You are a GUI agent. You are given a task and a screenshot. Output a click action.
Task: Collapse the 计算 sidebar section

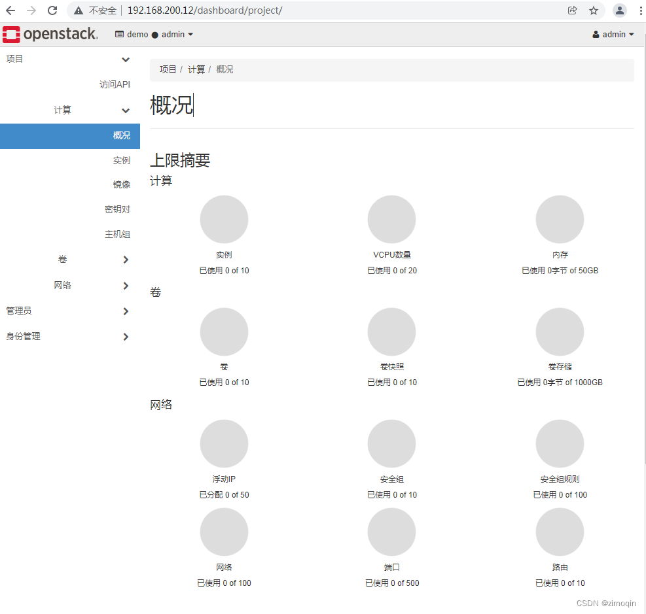tap(62, 110)
